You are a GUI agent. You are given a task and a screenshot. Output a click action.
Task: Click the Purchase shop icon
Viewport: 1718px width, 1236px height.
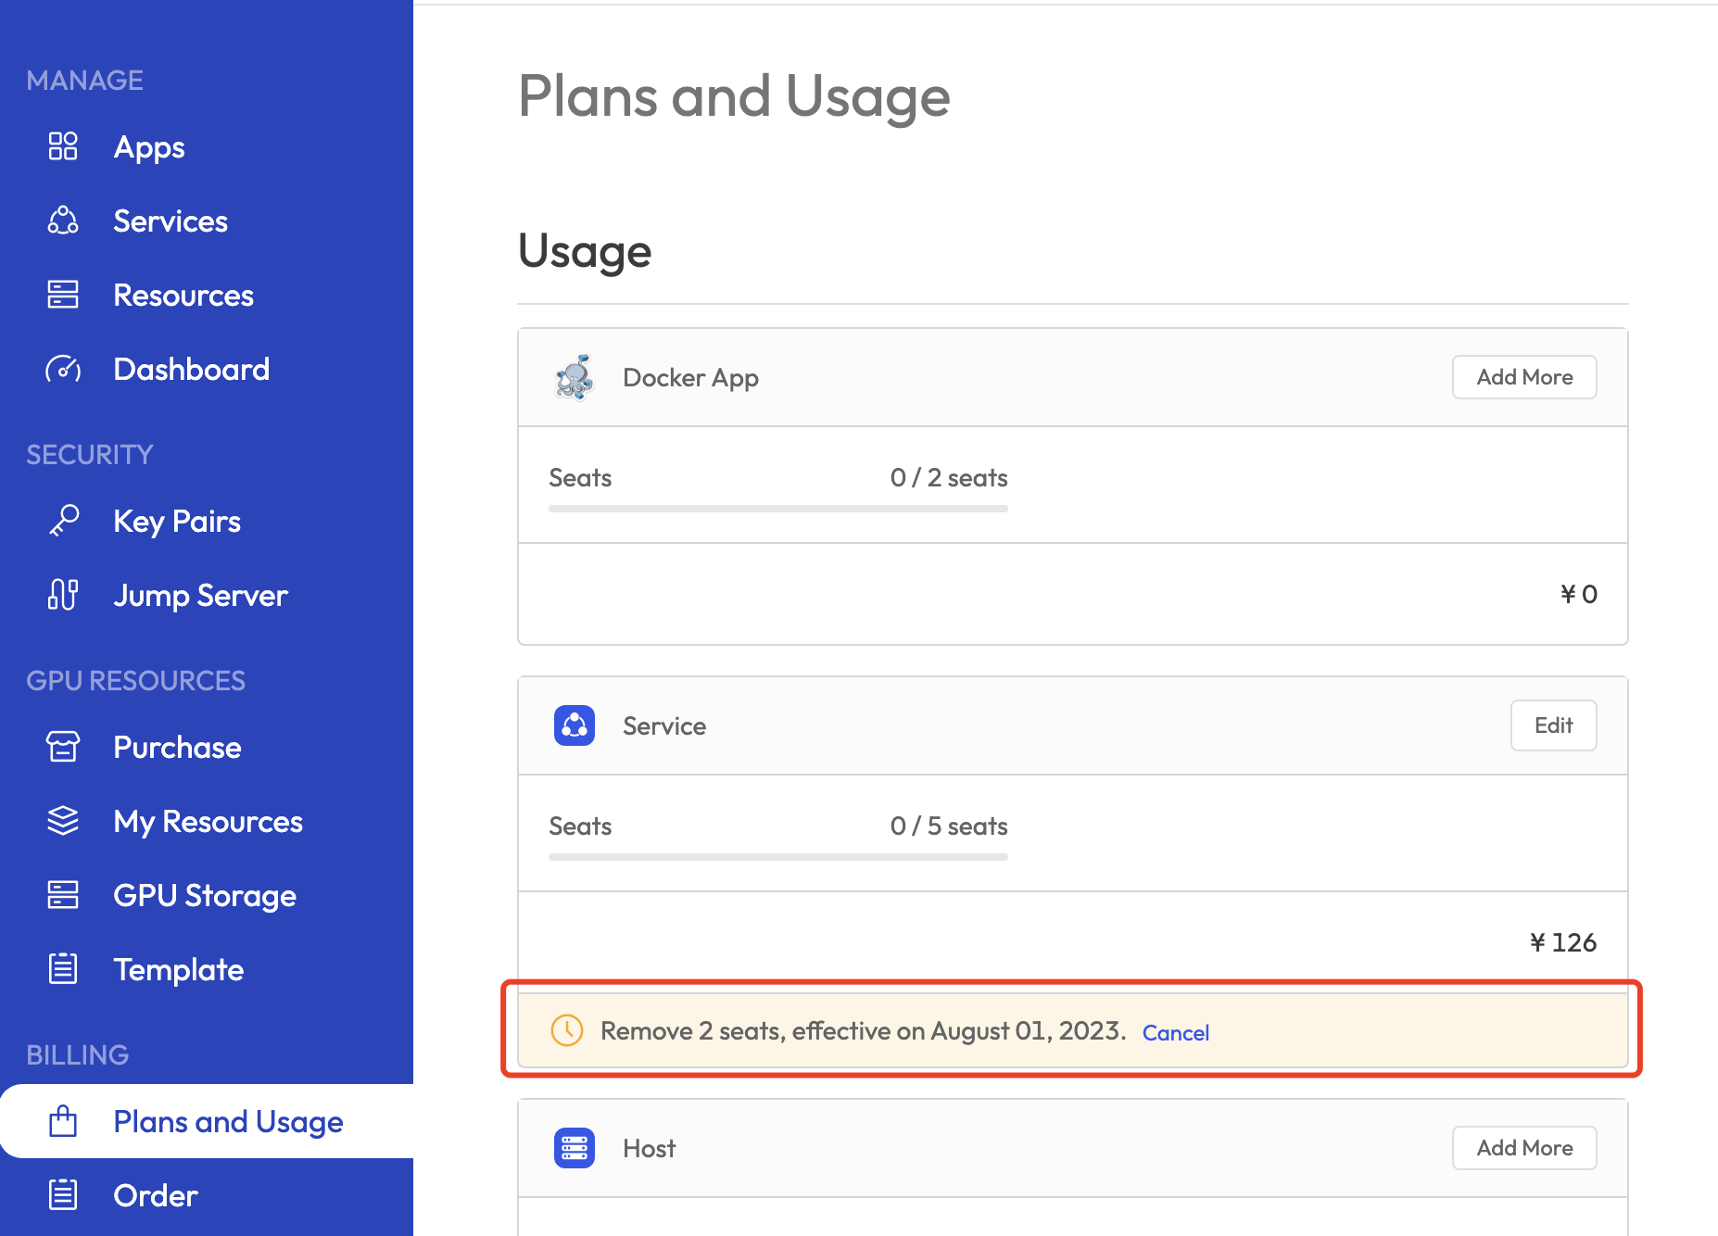coord(63,747)
